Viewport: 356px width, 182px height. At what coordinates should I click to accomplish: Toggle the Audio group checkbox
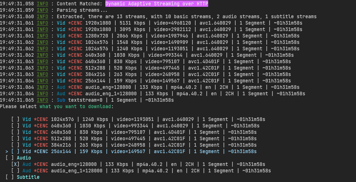pos(9,158)
